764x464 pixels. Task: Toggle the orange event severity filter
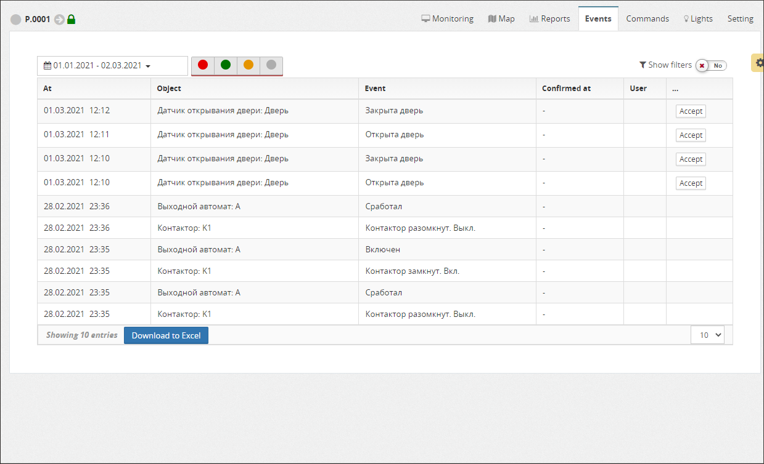click(x=249, y=65)
